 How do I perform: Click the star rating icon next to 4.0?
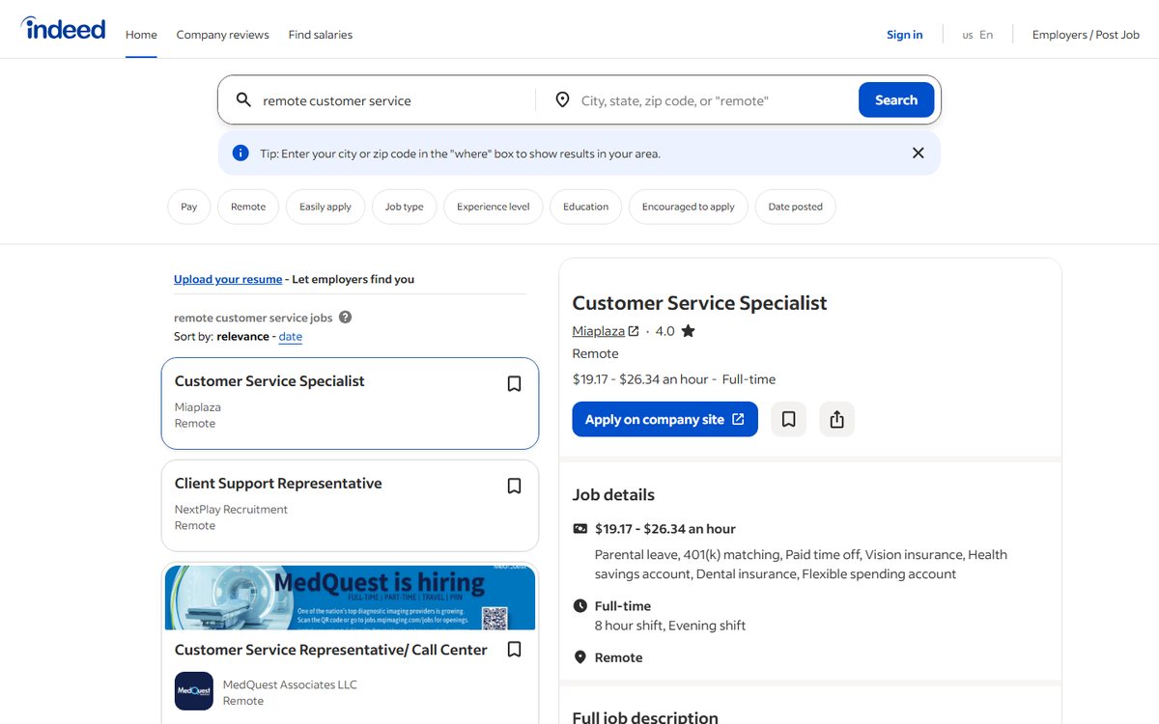tap(688, 331)
